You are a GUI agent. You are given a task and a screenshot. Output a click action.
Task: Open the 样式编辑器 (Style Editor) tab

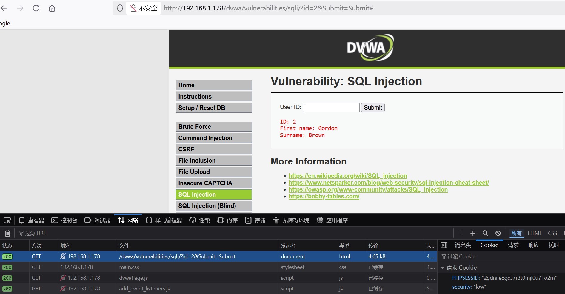(164, 220)
